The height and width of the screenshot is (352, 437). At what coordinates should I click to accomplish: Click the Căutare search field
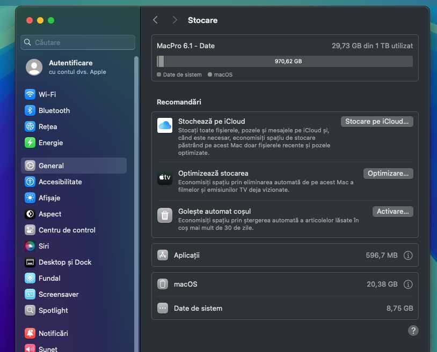coord(78,42)
